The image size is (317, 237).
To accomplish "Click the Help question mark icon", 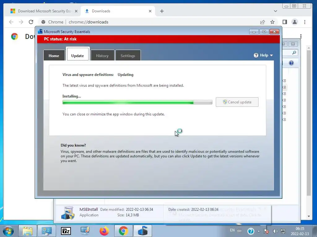I will pos(256,55).
